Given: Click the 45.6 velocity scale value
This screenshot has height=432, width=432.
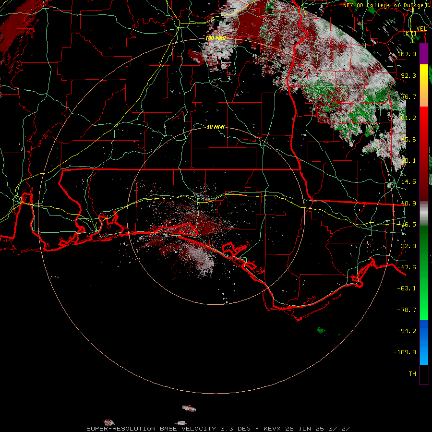Looking at the screenshot, I should [x=408, y=139].
